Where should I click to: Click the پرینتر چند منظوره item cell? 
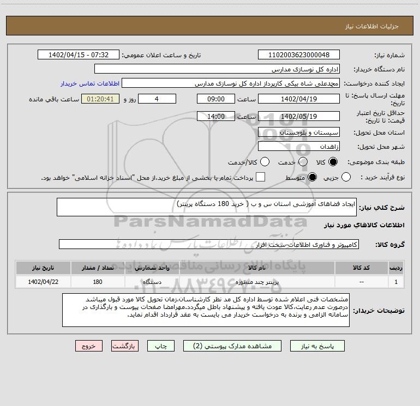[x=257, y=282]
